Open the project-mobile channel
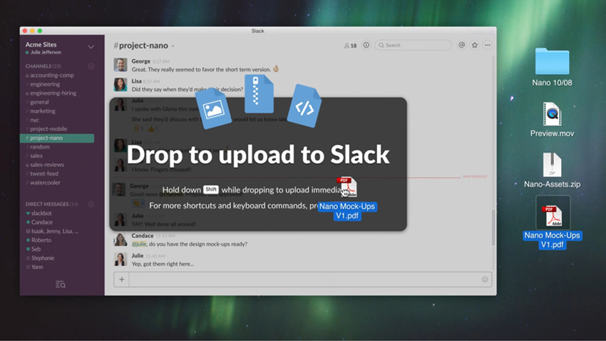Viewport: 606px width, 341px height. [x=48, y=128]
